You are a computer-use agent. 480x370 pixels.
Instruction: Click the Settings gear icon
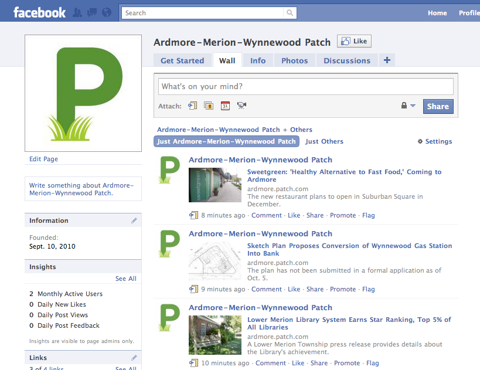click(x=420, y=141)
